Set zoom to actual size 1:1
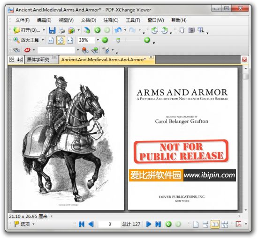The width and height of the screenshot is (258, 239). point(51,40)
